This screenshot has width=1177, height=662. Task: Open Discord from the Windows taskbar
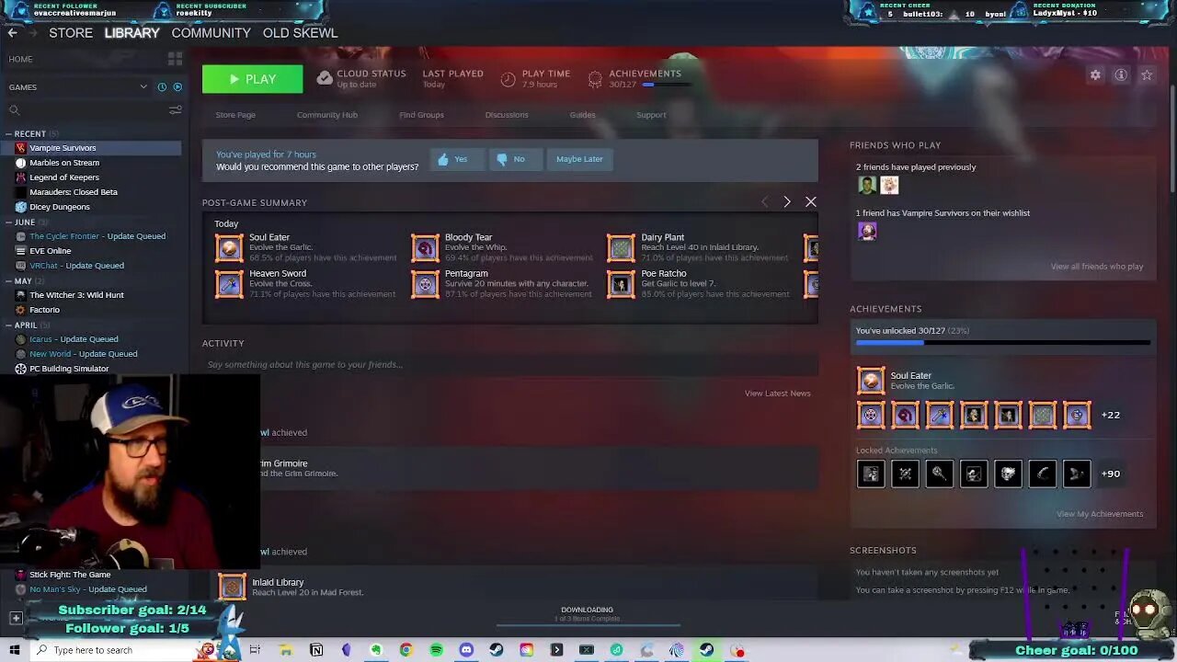(466, 650)
